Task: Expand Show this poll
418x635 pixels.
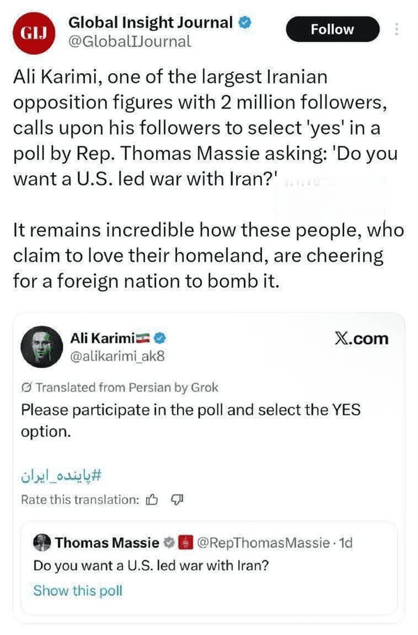Action: (77, 590)
